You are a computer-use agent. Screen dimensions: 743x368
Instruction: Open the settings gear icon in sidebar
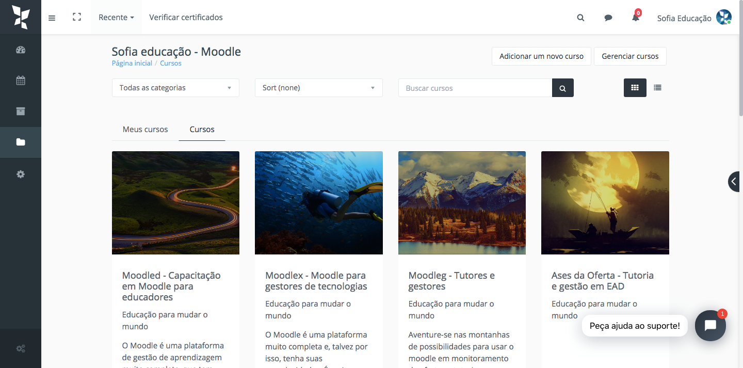click(x=21, y=174)
